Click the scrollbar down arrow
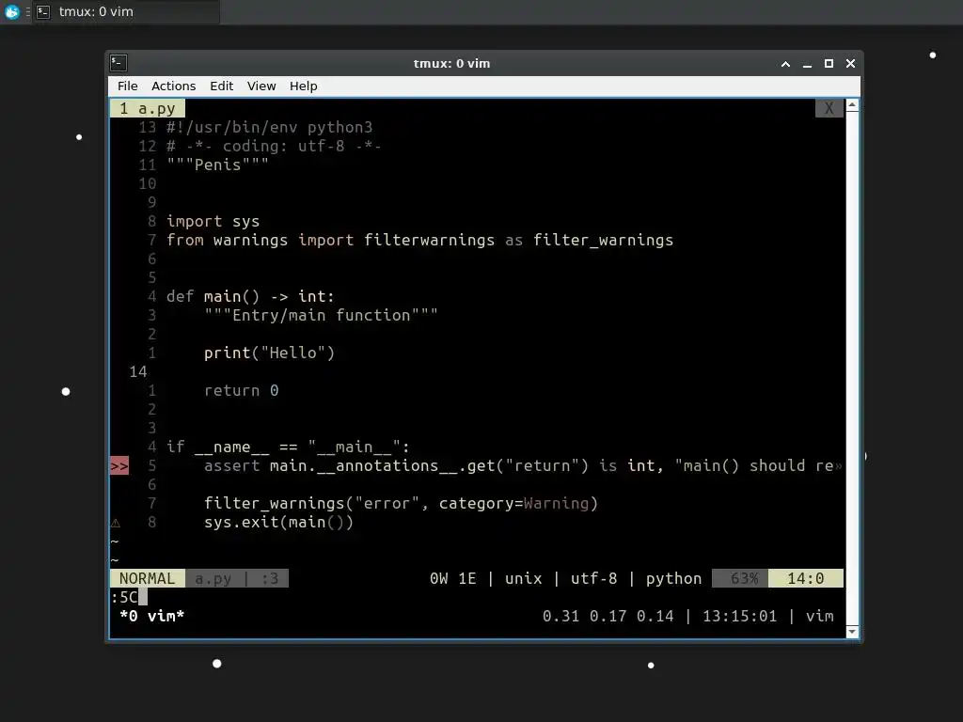 point(852,631)
